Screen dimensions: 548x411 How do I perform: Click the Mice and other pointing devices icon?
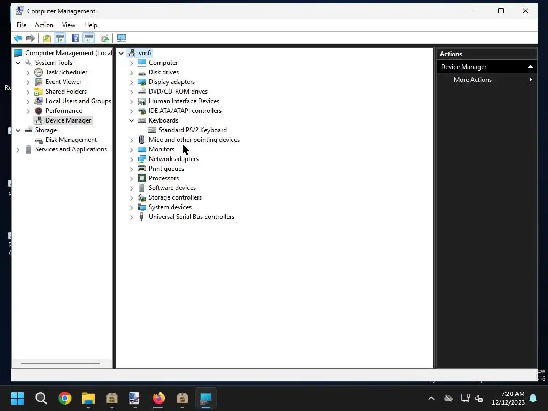pyautogui.click(x=141, y=140)
